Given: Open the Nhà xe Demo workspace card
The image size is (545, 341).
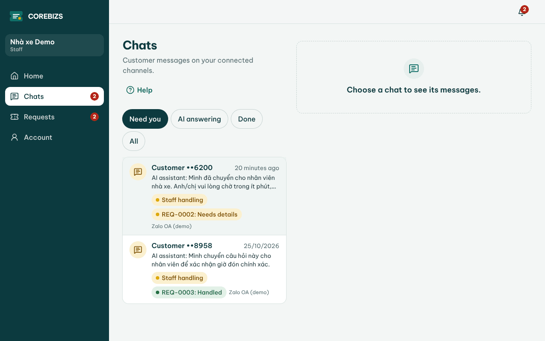Looking at the screenshot, I should (x=54, y=45).
